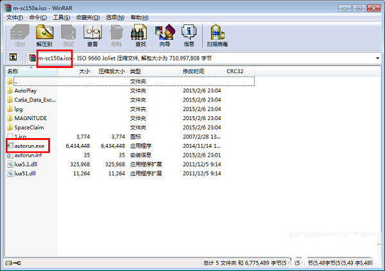Screen dimensions: 385x271
Task: Select the SpaceClaim folder name
Action: 29,128
